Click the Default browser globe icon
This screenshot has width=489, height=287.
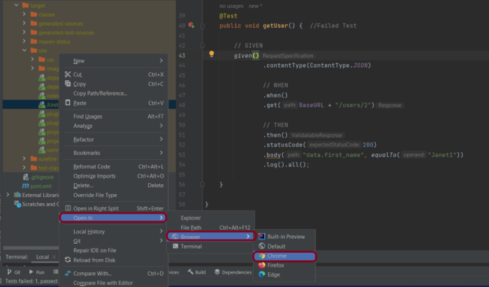(262, 246)
